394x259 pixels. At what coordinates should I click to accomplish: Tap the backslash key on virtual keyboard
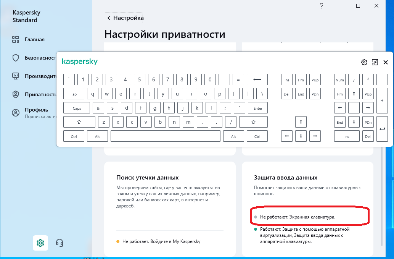pos(262,94)
